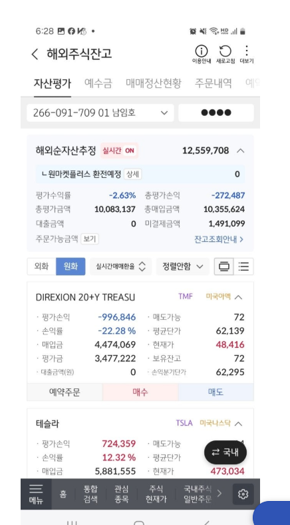This screenshot has width=290, height=525.
Task: Refresh balances with 새로고침 icon
Action: [225, 54]
